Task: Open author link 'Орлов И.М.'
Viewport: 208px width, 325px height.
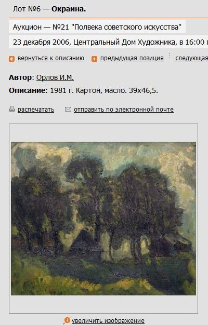Action: click(x=55, y=77)
